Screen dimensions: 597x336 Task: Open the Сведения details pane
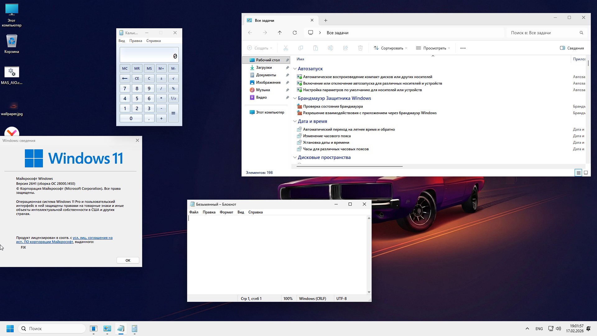point(572,48)
